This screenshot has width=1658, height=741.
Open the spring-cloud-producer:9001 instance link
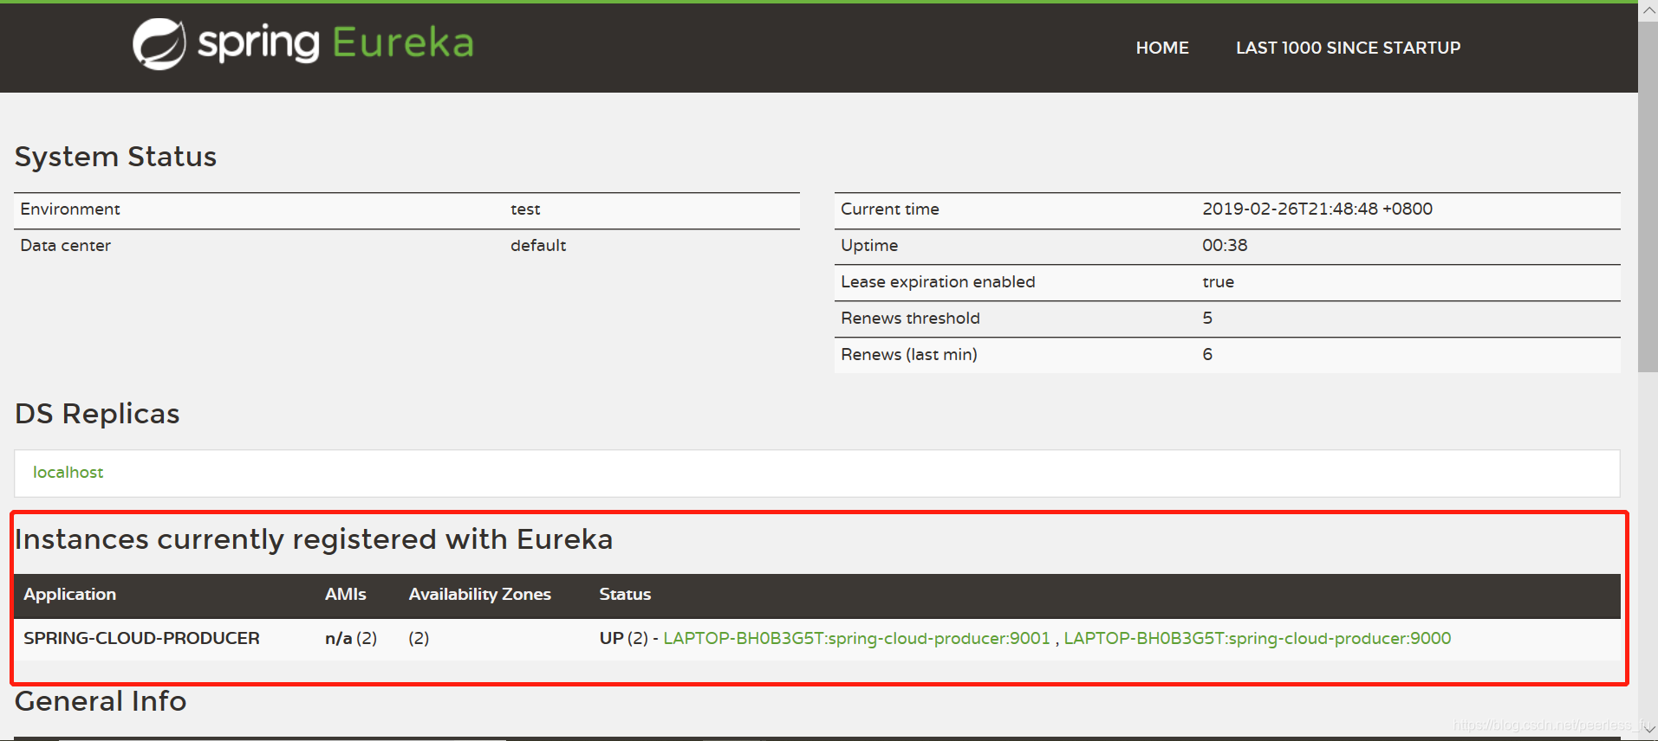856,638
